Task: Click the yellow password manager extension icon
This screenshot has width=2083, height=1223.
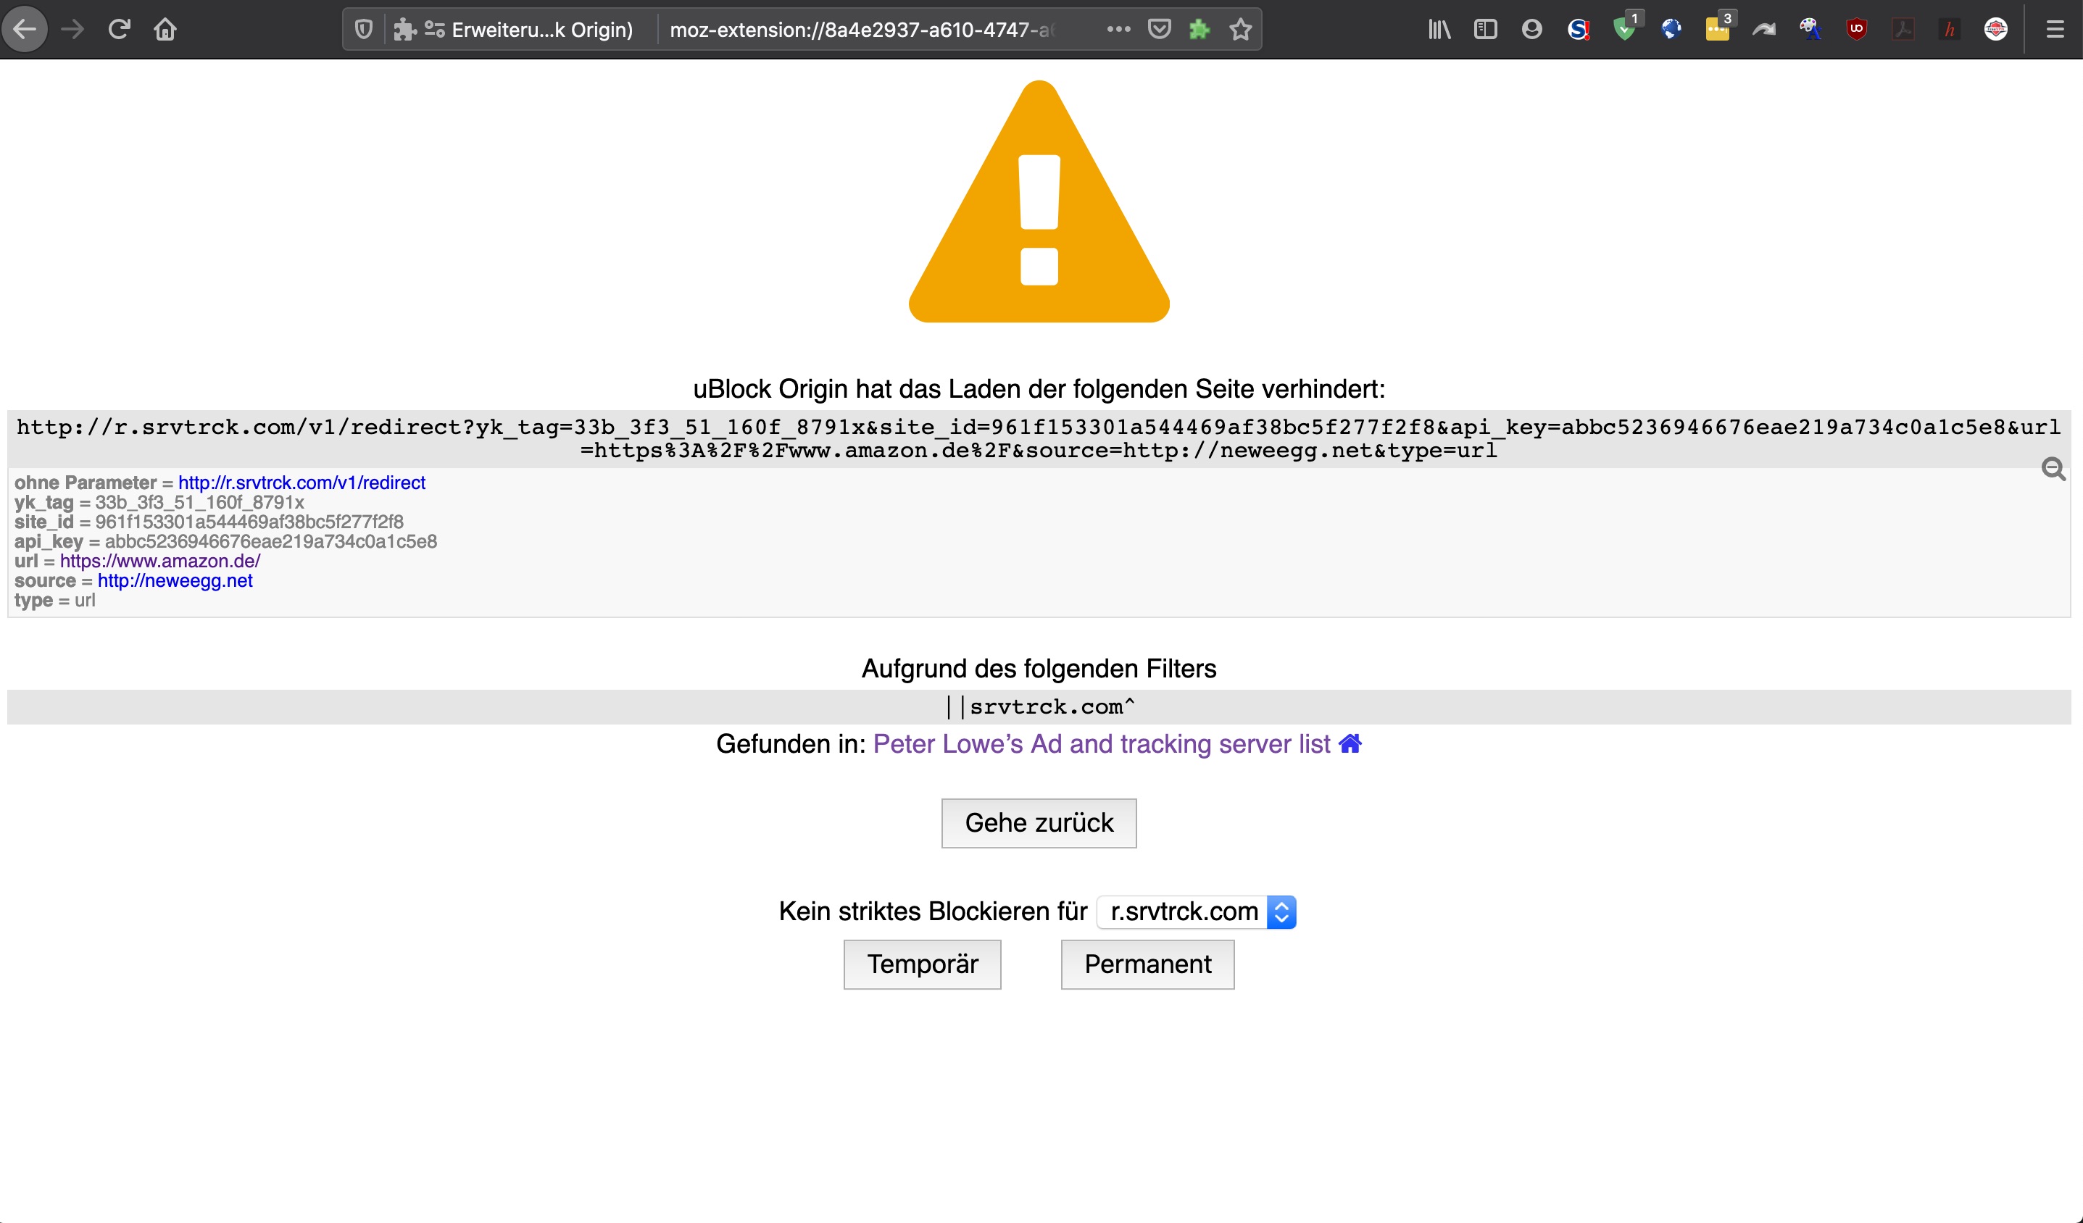Action: 1717,30
